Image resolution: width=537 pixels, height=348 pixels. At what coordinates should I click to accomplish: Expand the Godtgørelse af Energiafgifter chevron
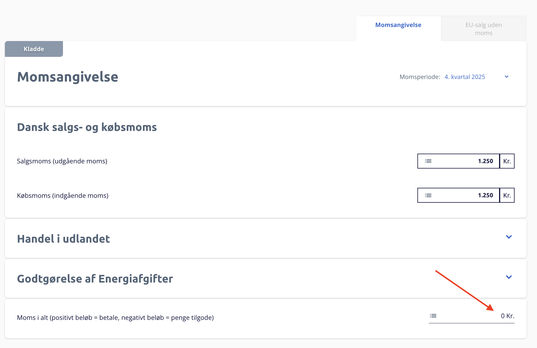[x=509, y=277]
